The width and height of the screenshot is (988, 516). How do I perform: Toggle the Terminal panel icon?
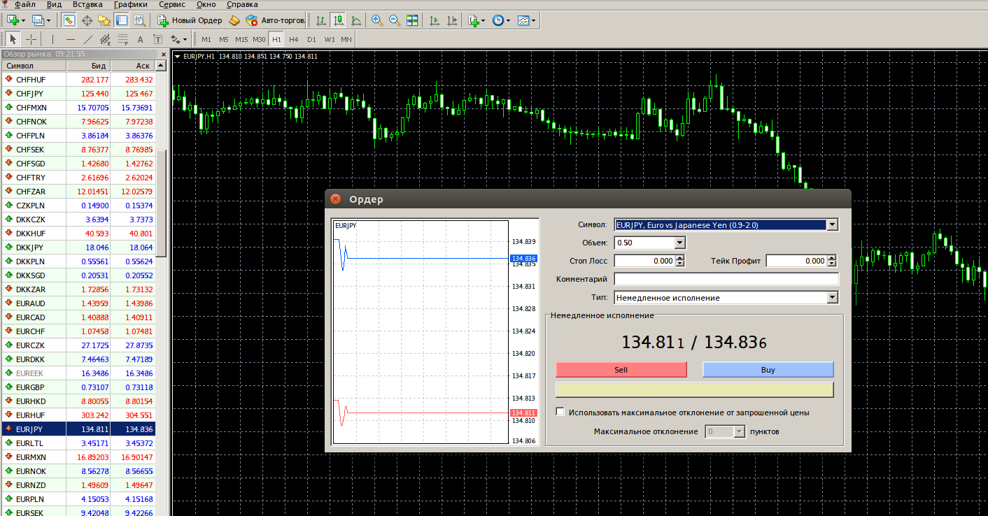(x=122, y=20)
